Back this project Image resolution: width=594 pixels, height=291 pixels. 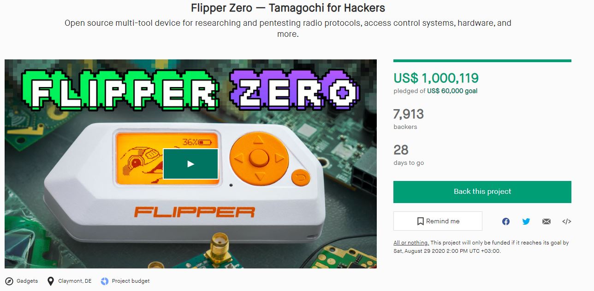(482, 192)
